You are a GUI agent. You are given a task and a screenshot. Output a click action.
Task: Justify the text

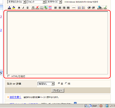[68, 7]
